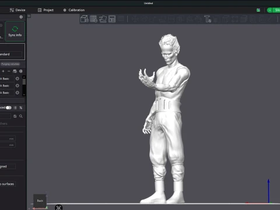Toggle the eye icon beside sidebar
The height and width of the screenshot is (210, 280).
click(x=29, y=16)
